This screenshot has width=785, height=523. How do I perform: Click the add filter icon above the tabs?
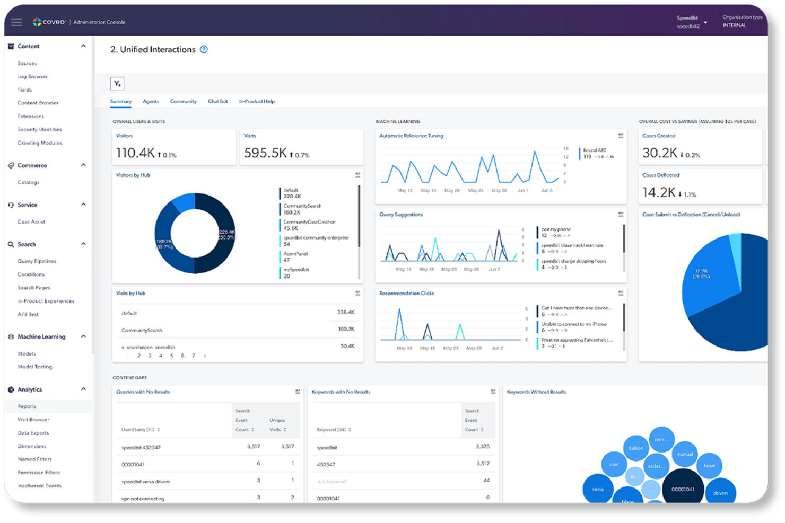(x=117, y=83)
